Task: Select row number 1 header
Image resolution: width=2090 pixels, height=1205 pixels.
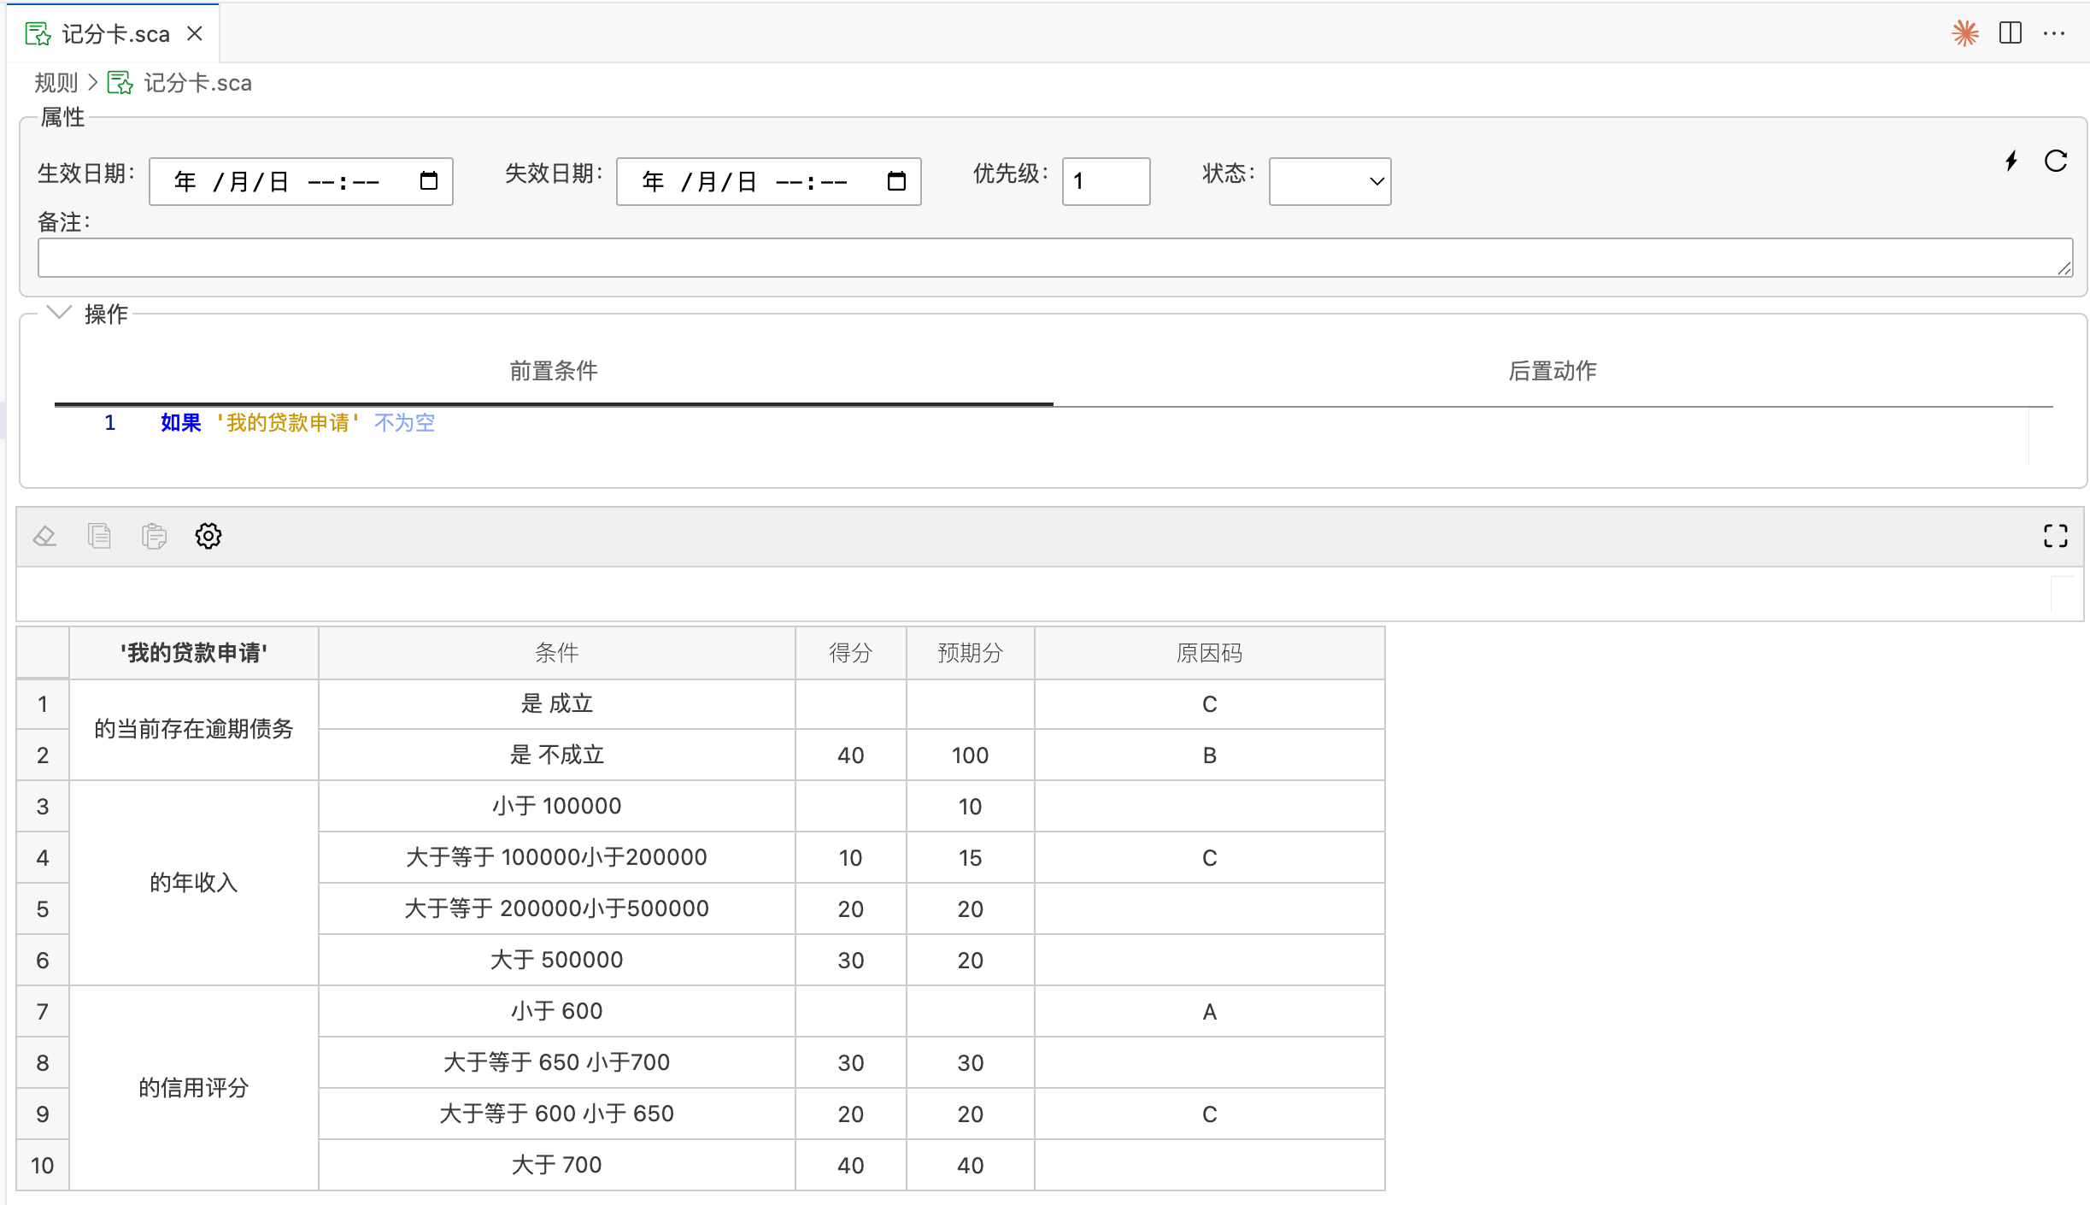Action: pos(43,703)
